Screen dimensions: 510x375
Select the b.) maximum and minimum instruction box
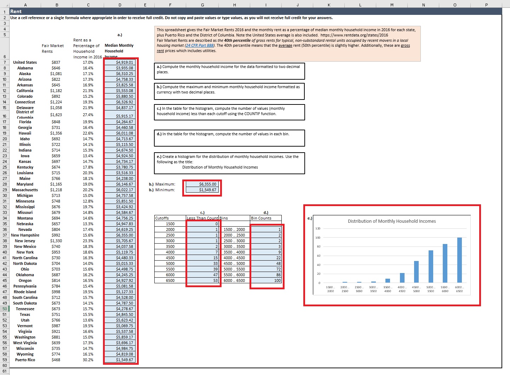tap(229, 91)
